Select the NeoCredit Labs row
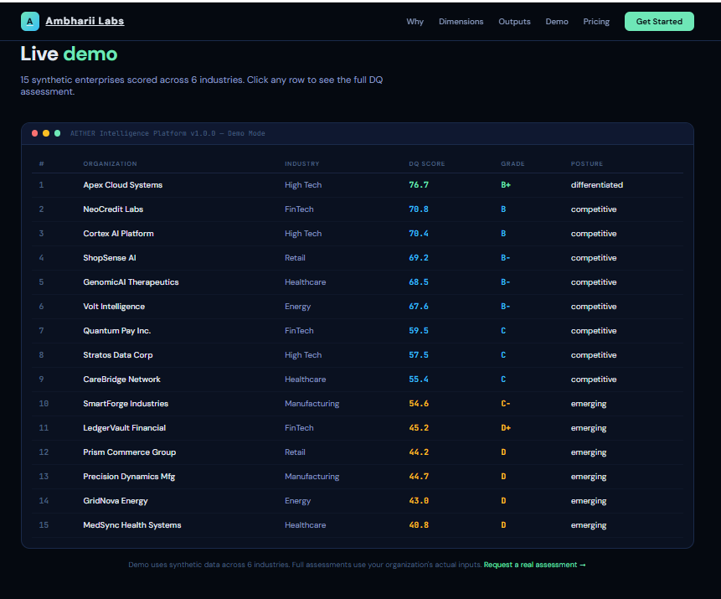Screen dimensions: 721x599 click(113, 209)
